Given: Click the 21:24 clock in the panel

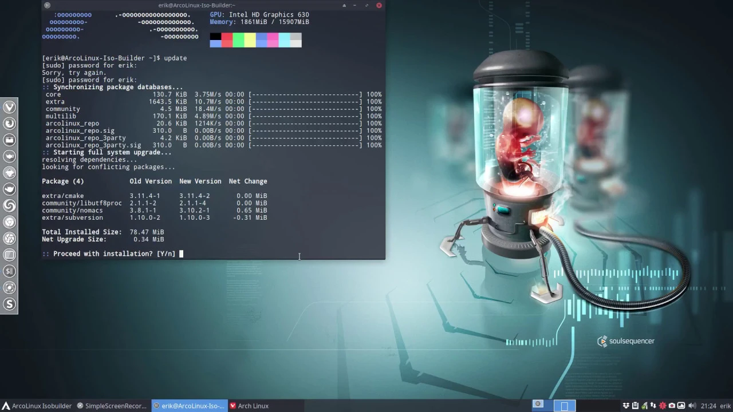Looking at the screenshot, I should (x=708, y=406).
